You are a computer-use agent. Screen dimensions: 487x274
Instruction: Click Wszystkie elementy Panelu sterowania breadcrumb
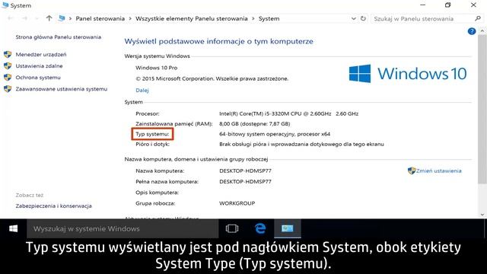point(192,18)
